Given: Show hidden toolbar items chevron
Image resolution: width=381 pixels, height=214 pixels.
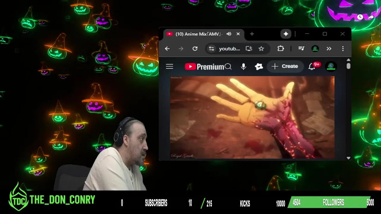Looking at the screenshot, I should [329, 48].
